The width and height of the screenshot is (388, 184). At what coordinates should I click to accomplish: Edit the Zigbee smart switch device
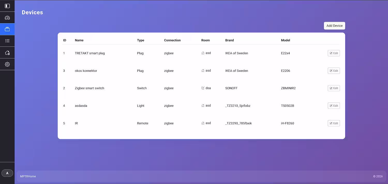coord(334,88)
